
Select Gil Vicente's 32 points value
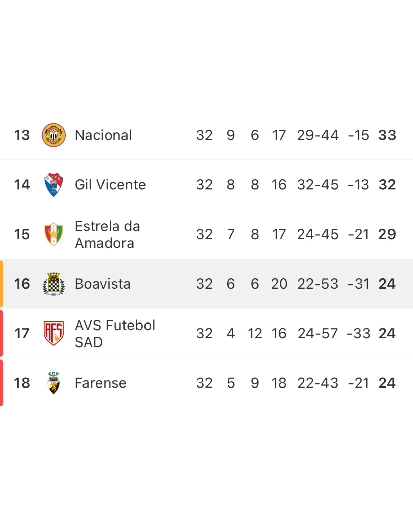click(387, 185)
